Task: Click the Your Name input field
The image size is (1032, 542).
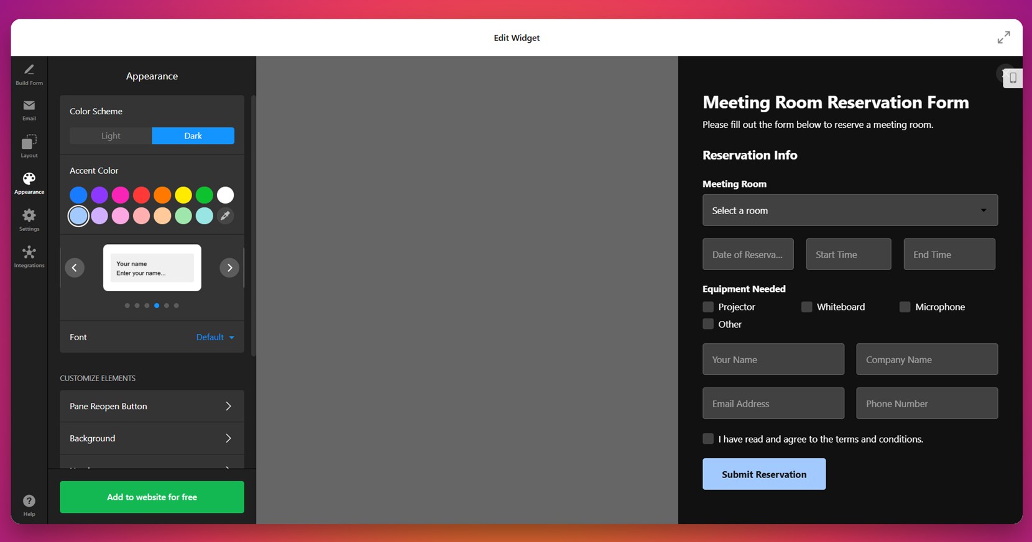Action: pos(773,359)
